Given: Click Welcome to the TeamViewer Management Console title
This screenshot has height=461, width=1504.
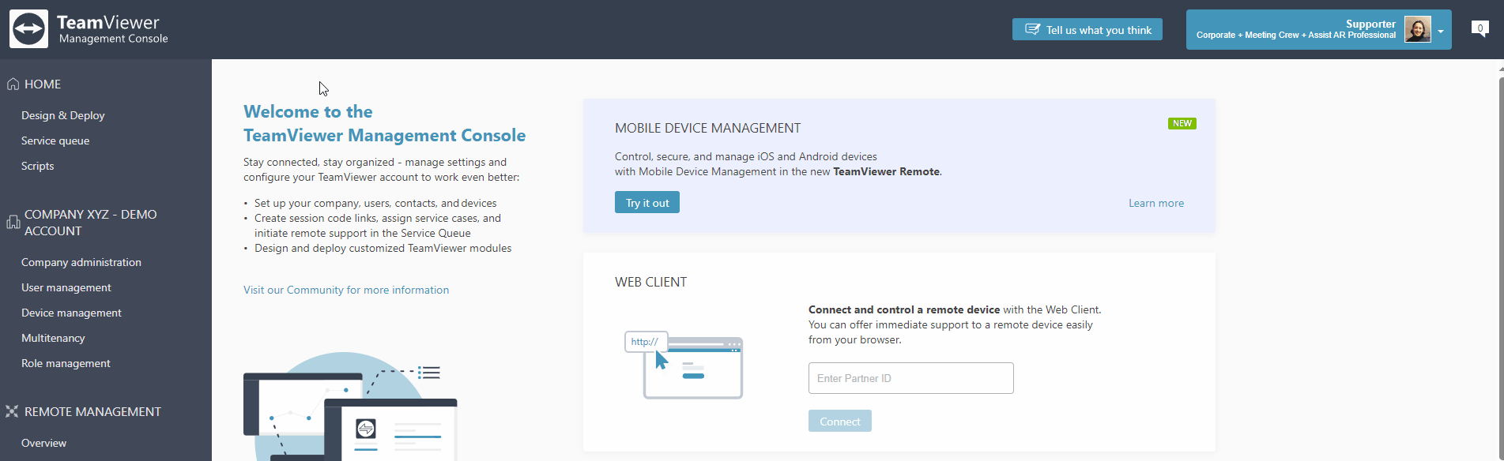Looking at the screenshot, I should click(384, 123).
